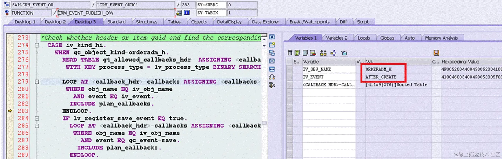Click the navigate icon right of CRM_EVENT_PUBLISH_OW
The image size is (502, 159).
179,13
